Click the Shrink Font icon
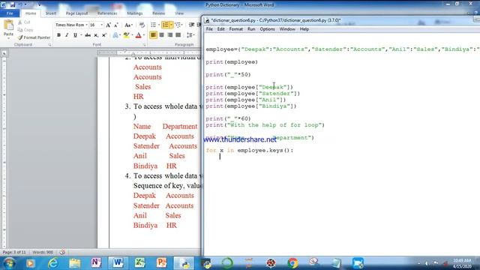 pyautogui.click(x=116, y=25)
